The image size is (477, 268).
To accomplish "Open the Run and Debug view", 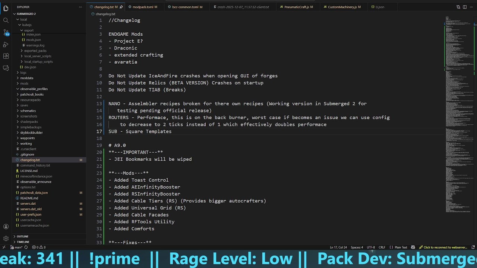I will coord(6,44).
